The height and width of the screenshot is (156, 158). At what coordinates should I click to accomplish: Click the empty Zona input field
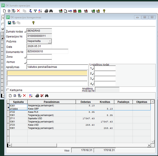39,56
